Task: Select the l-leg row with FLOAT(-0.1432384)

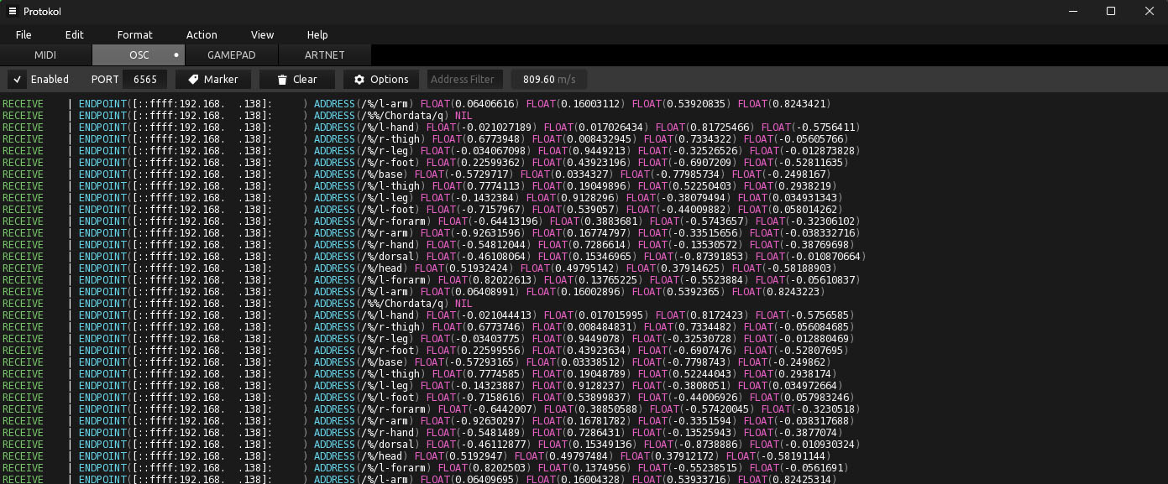Action: coord(422,198)
